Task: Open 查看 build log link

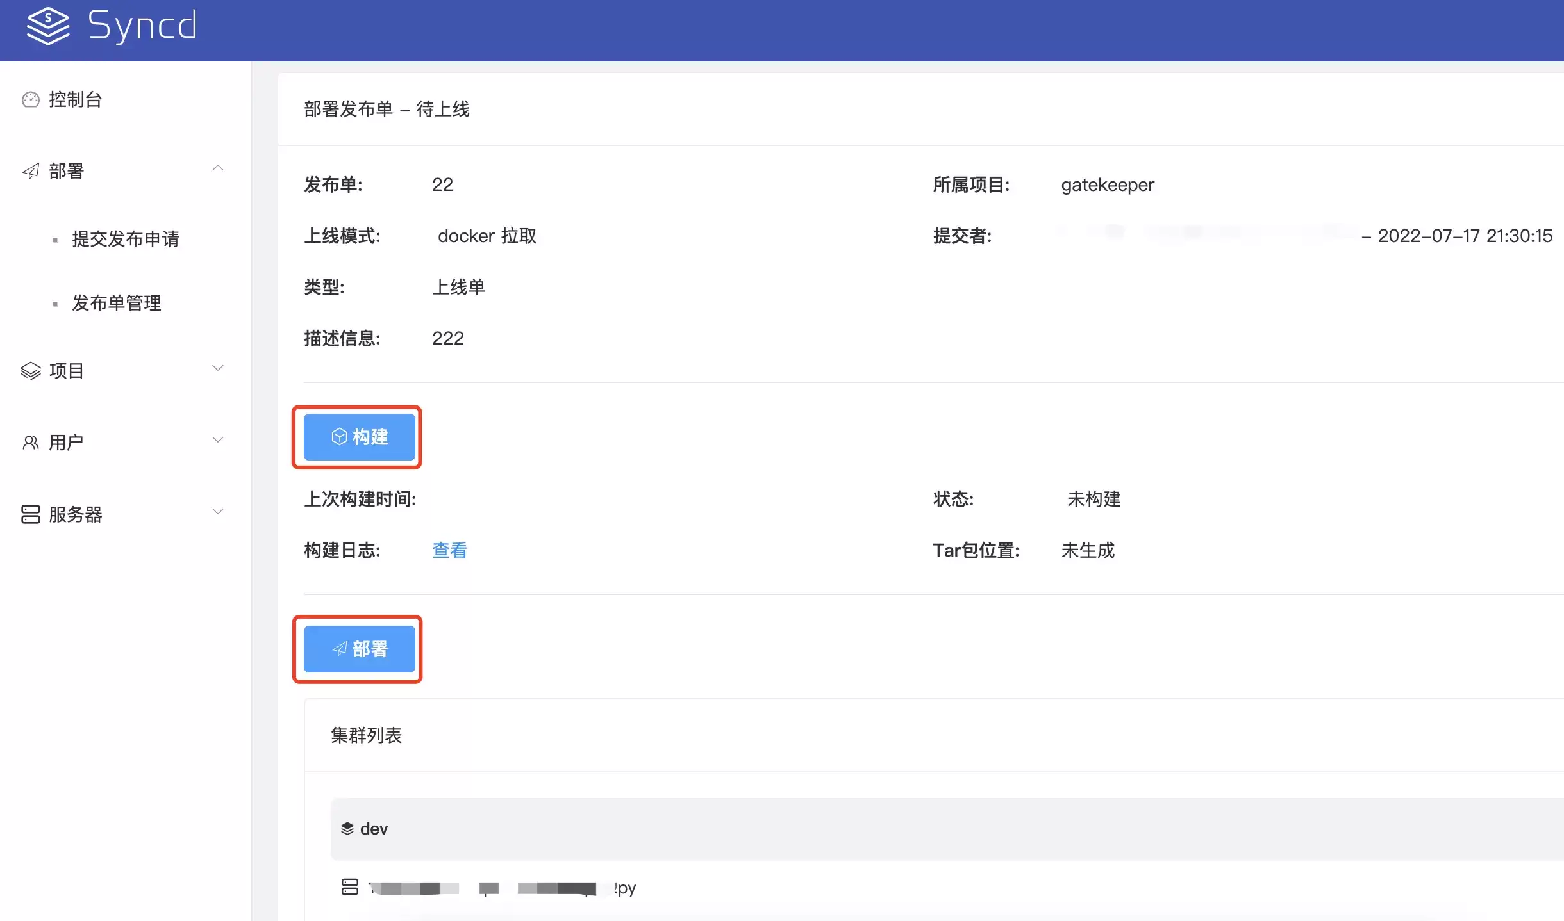Action: click(450, 550)
